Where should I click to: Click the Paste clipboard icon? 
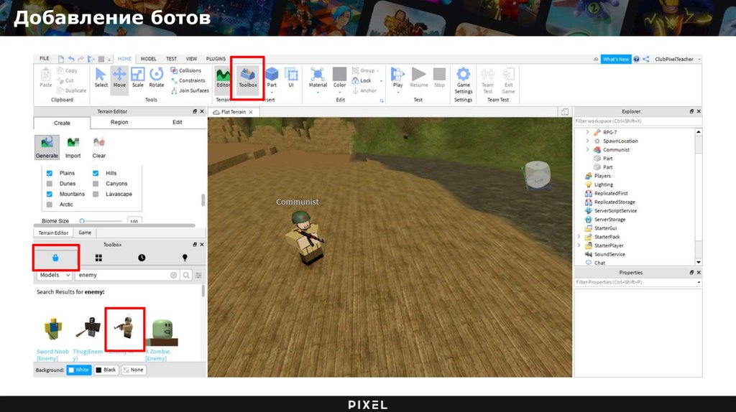point(45,78)
